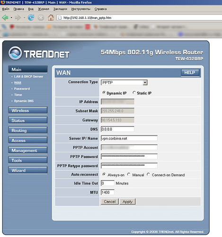Select Always-on auto-reconnect option
The height and width of the screenshot is (237, 222).
pos(104,174)
